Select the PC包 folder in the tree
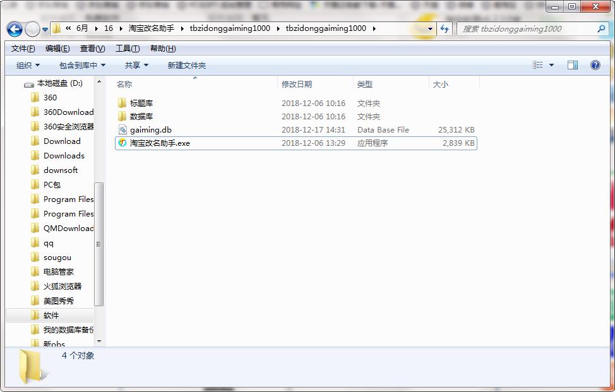 52,184
